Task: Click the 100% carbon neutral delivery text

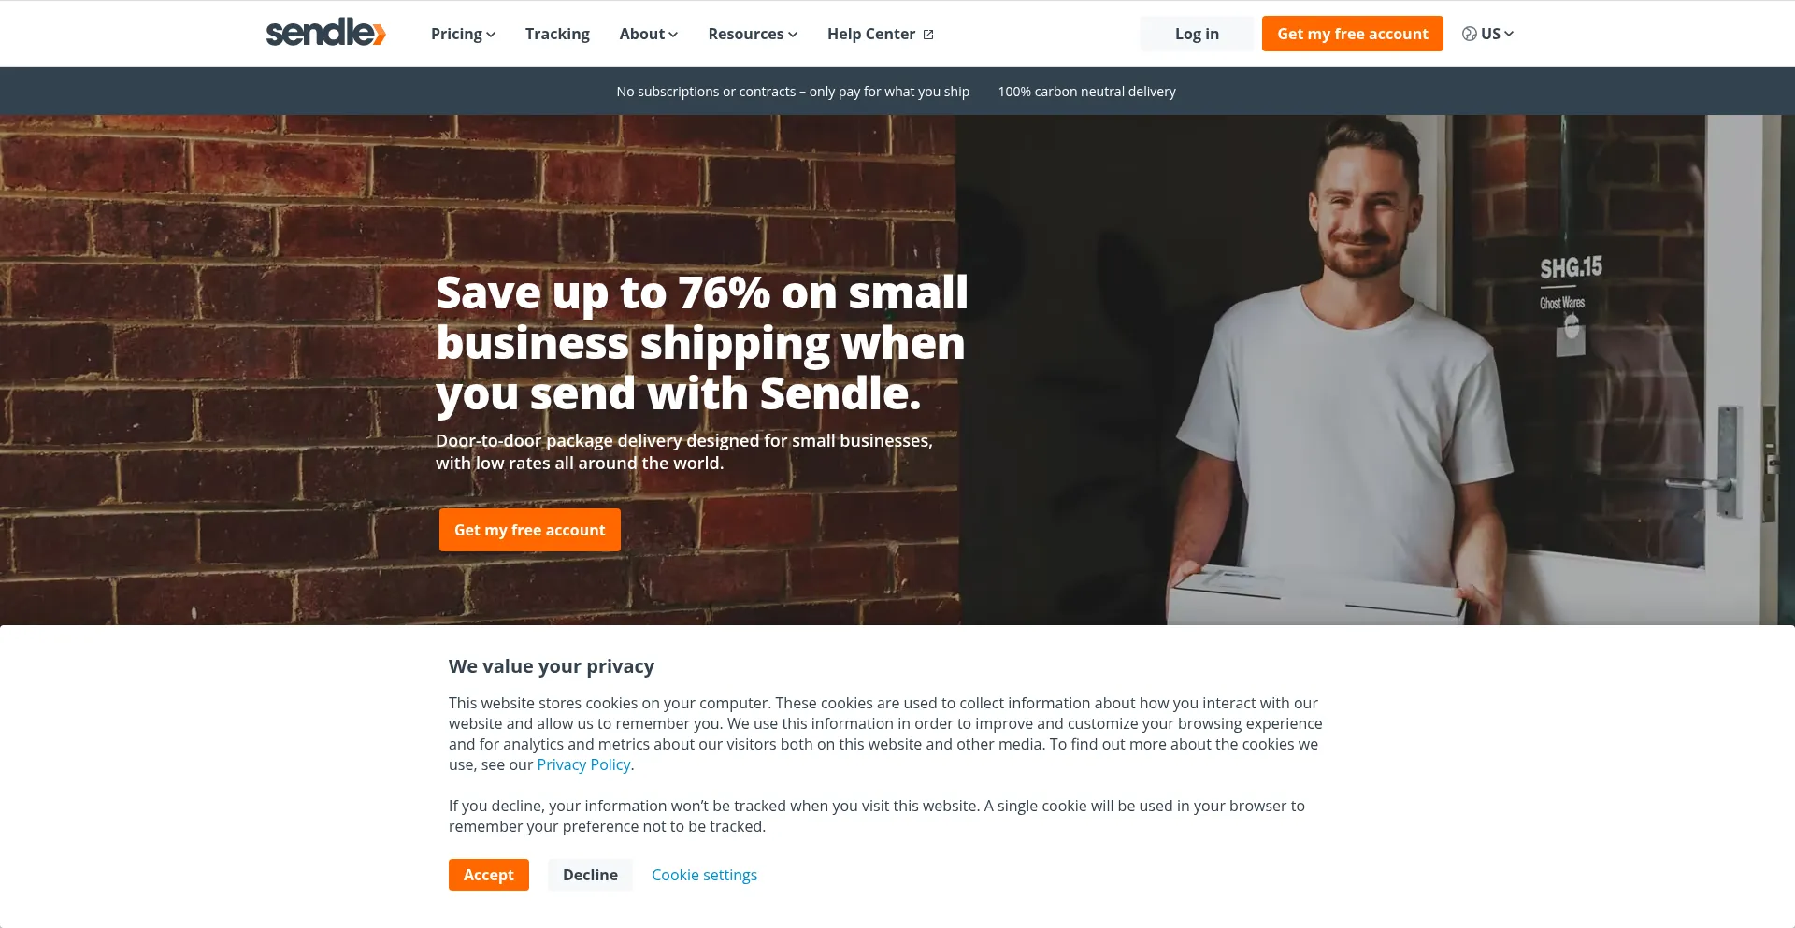Action: [1086, 92]
